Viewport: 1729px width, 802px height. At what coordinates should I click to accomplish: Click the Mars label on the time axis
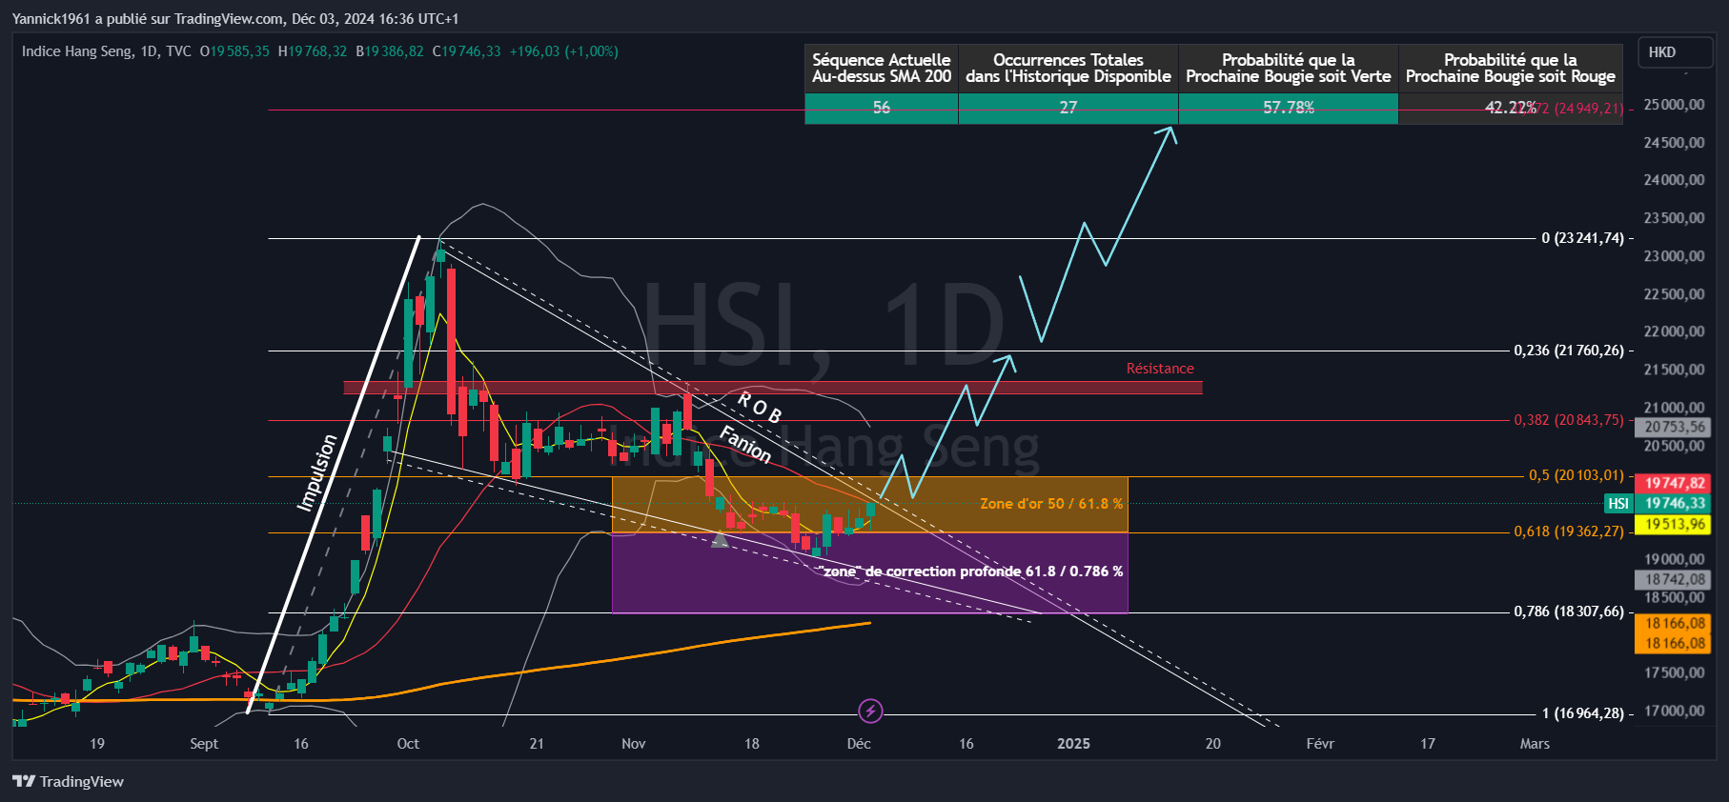click(1535, 744)
